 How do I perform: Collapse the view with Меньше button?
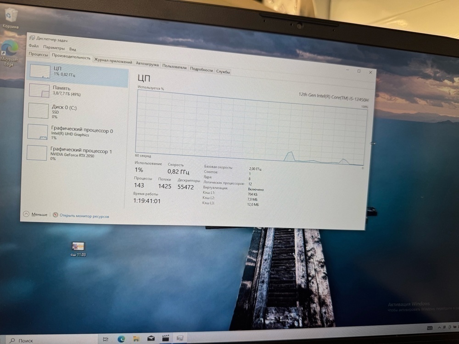(x=35, y=214)
